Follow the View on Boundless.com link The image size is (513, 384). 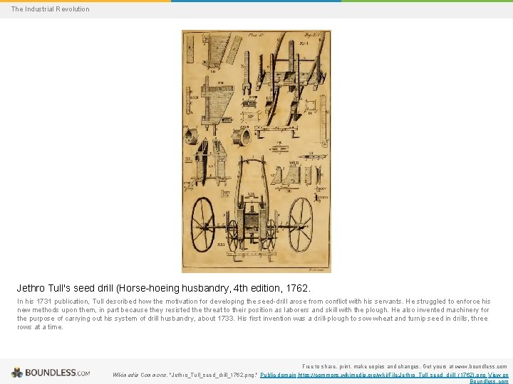(489, 378)
